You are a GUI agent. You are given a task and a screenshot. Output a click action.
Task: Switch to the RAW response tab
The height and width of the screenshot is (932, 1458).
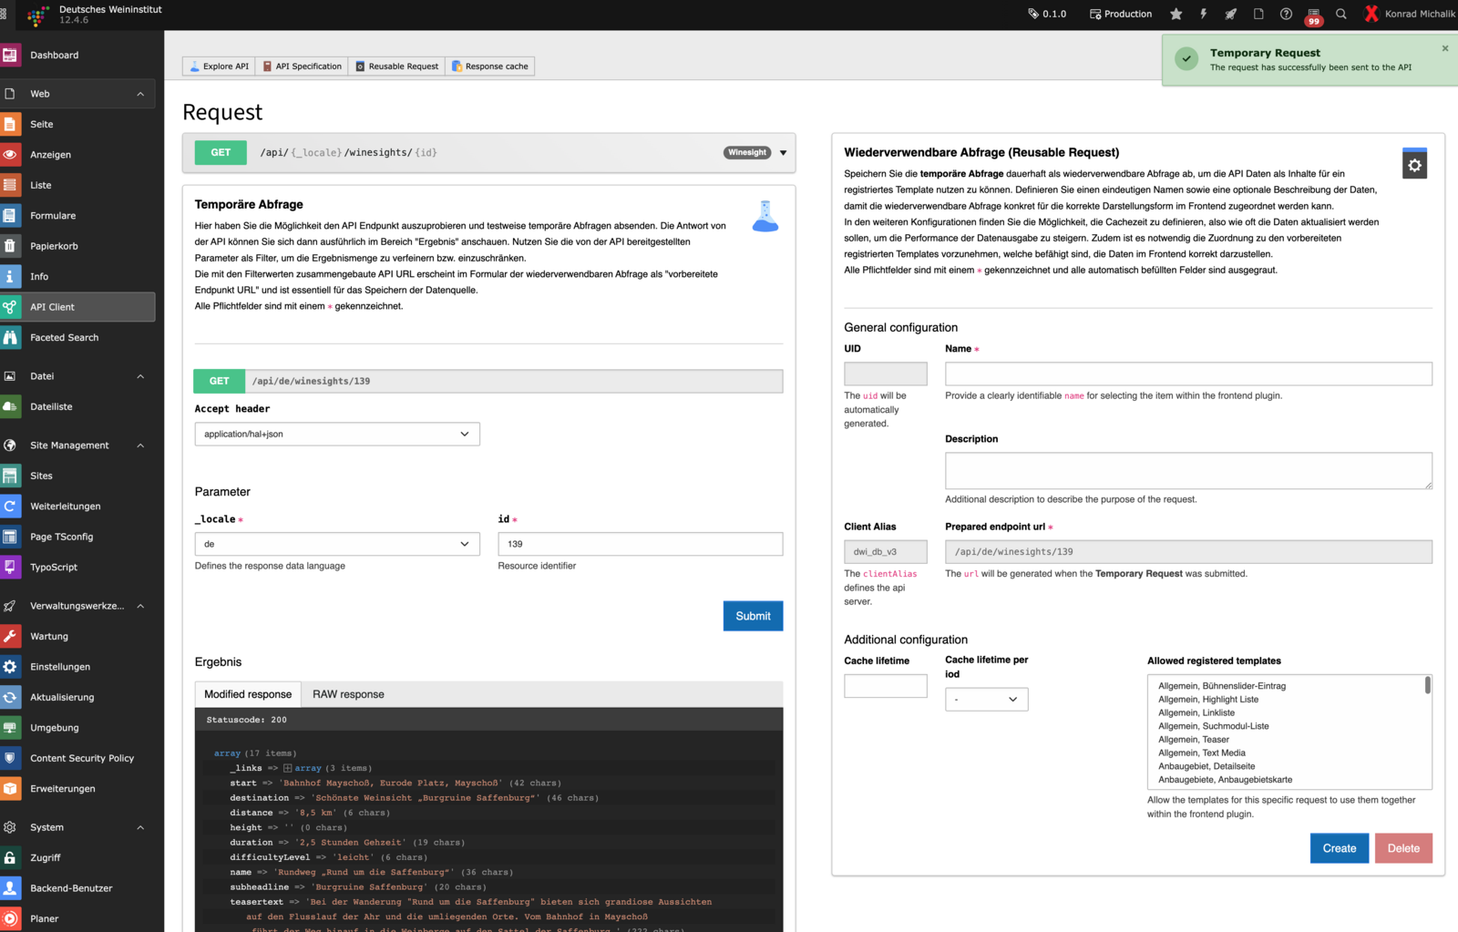(348, 694)
